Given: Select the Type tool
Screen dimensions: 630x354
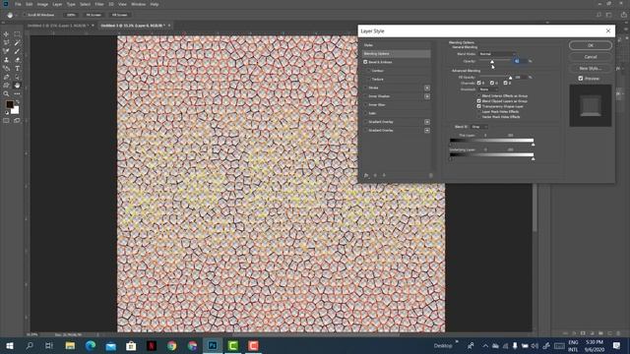Looking at the screenshot, I should point(17,68).
